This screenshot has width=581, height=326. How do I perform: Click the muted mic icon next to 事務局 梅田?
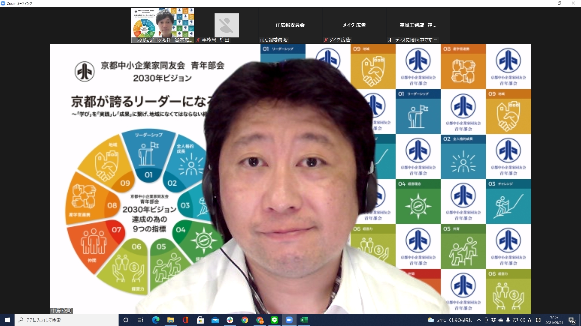point(198,40)
